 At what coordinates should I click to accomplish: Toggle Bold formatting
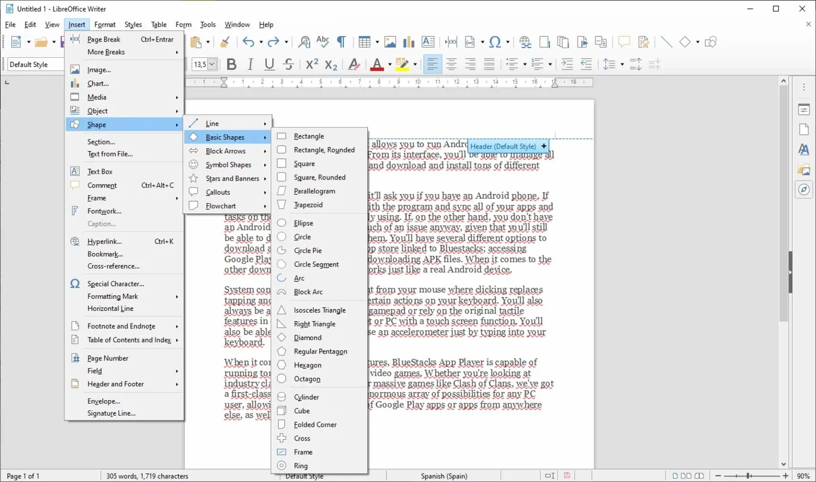(x=231, y=64)
